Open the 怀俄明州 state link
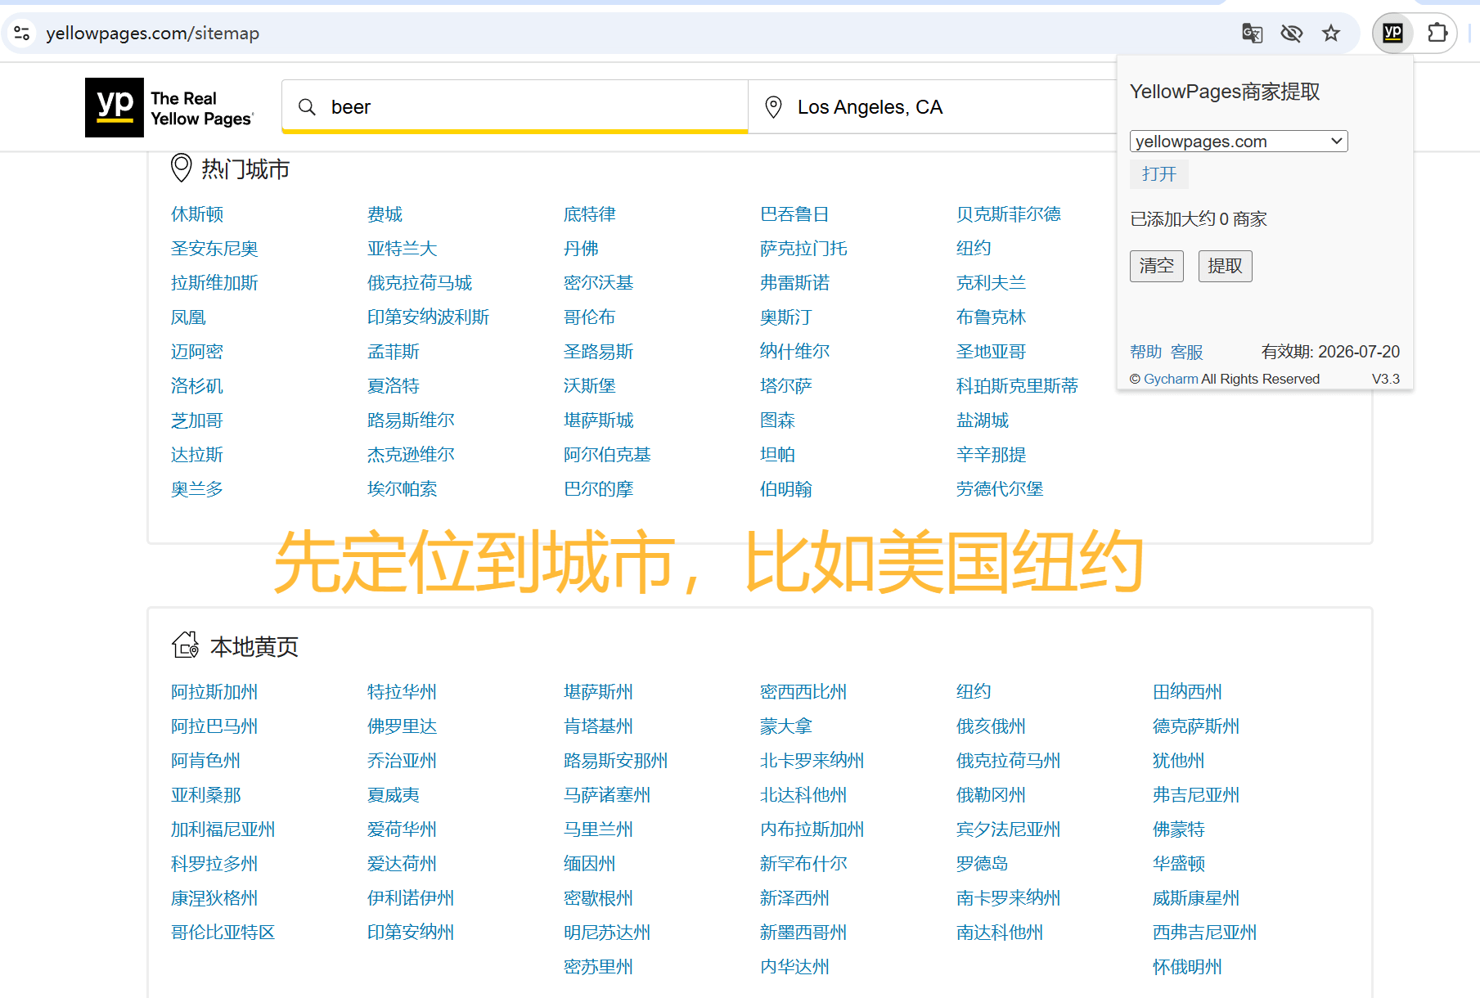 coord(1187,967)
